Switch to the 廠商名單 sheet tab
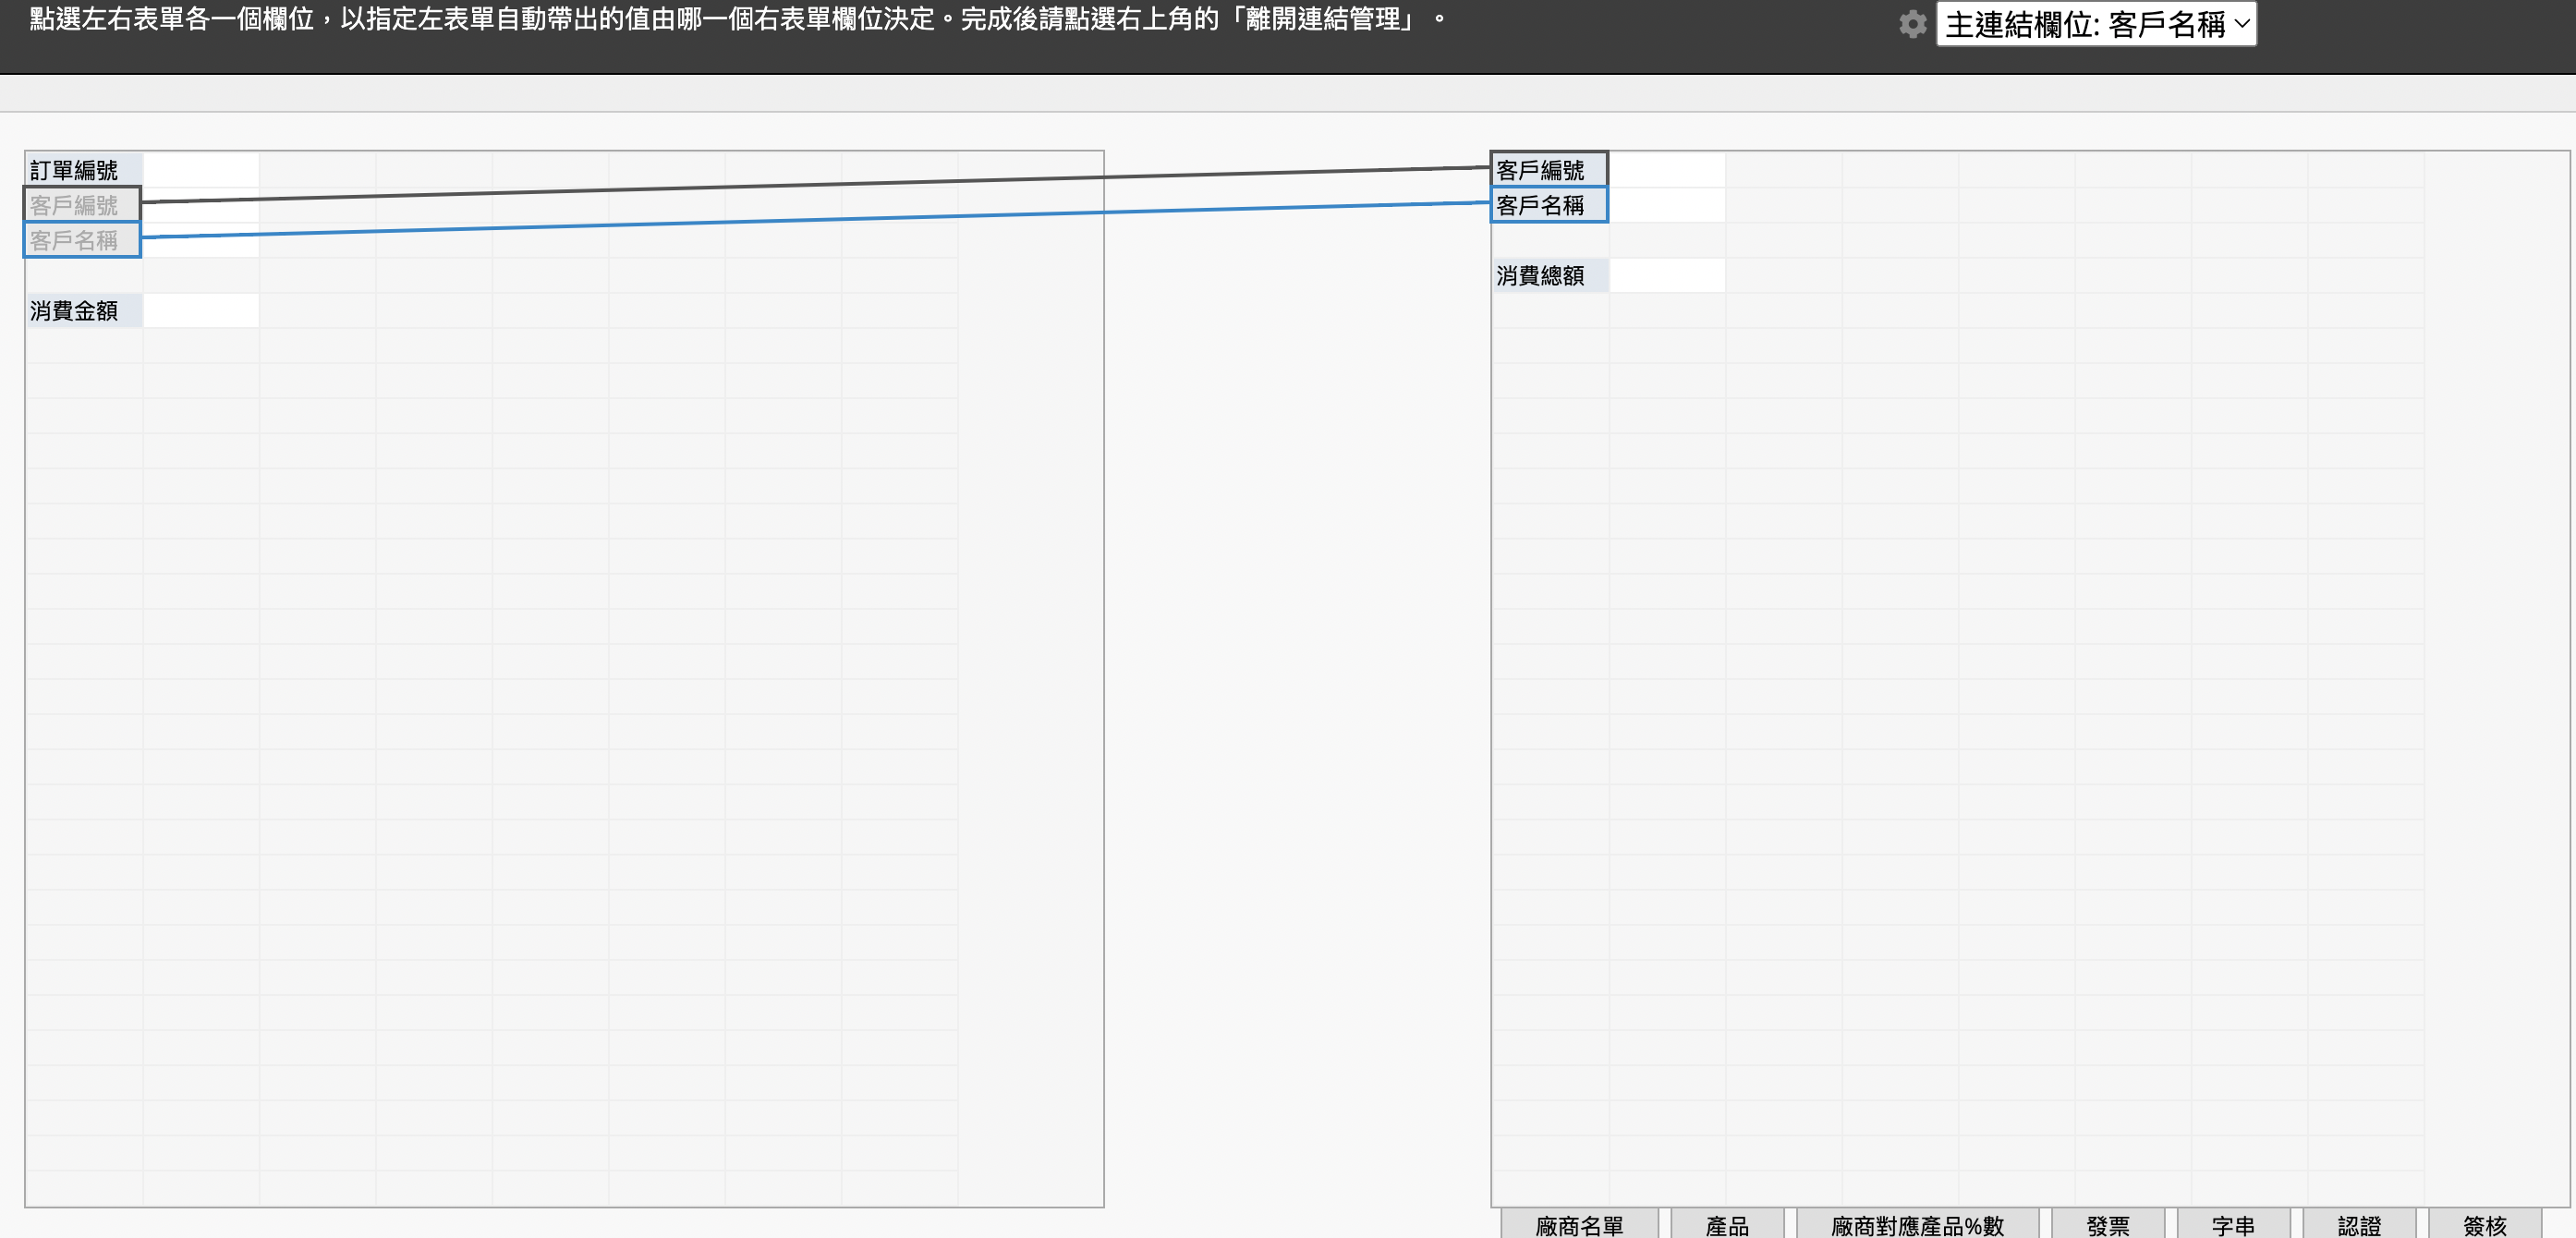This screenshot has width=2576, height=1238. 1579,1224
